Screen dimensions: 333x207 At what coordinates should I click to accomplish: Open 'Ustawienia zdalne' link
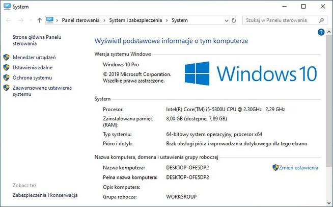[33, 68]
